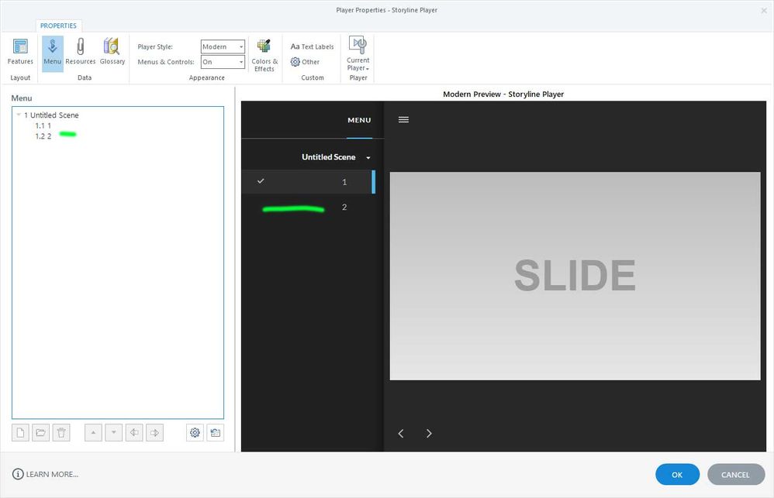774x498 pixels.
Task: Collapse the Untitled Scene tree node
Action: point(19,115)
